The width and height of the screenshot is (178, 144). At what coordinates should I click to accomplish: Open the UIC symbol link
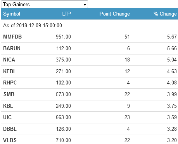[7, 117]
